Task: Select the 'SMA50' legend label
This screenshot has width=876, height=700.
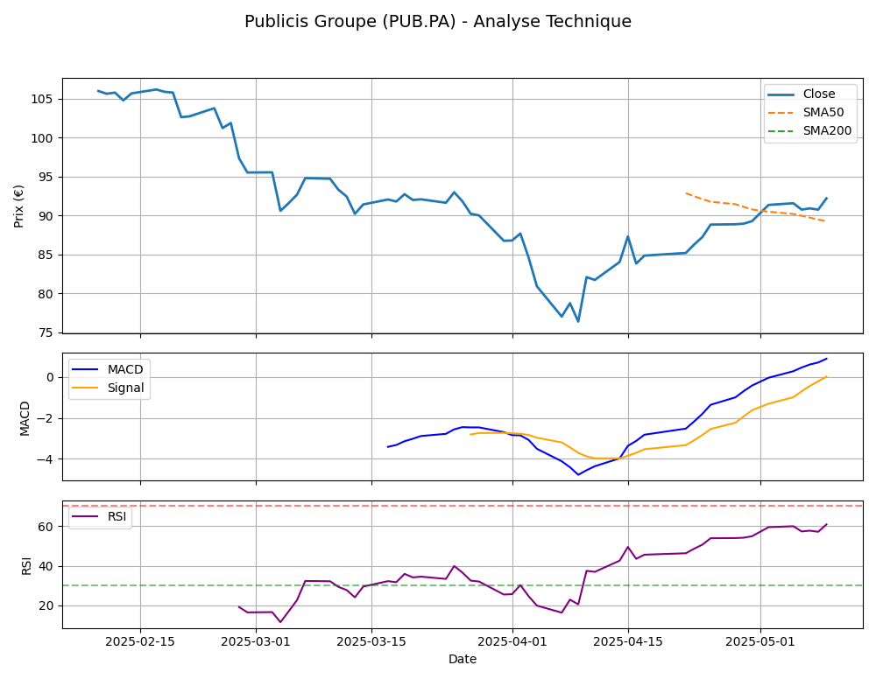Action: (x=823, y=112)
